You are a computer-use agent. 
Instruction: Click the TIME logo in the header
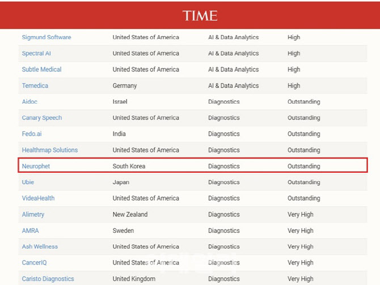click(200, 16)
